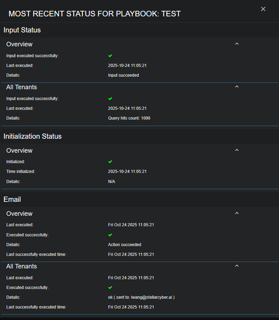Viewport: 279px width, 320px height.
Task: Select the Initialization Status section heading
Action: pyautogui.click(x=32, y=136)
